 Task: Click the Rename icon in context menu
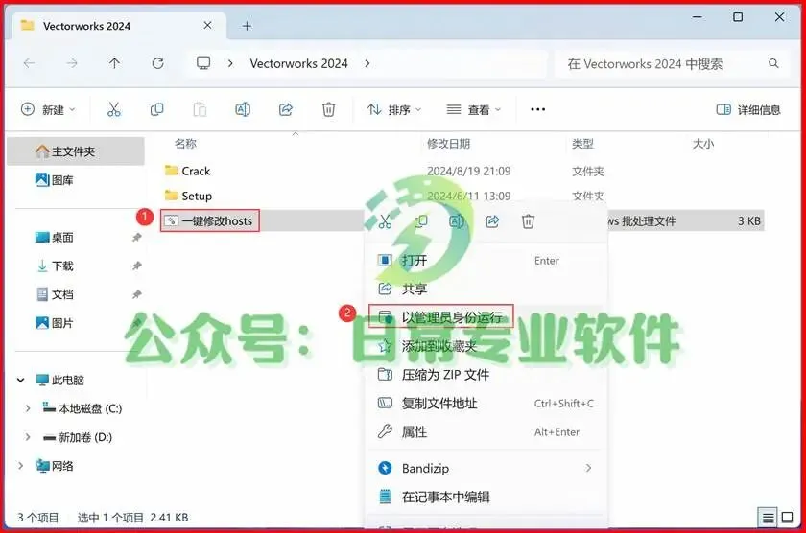point(457,221)
